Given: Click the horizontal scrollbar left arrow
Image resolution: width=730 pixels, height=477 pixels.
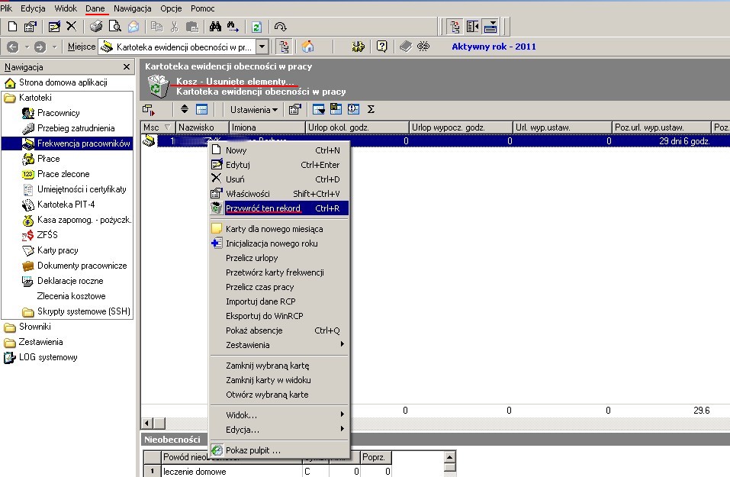Looking at the screenshot, I should [147, 423].
